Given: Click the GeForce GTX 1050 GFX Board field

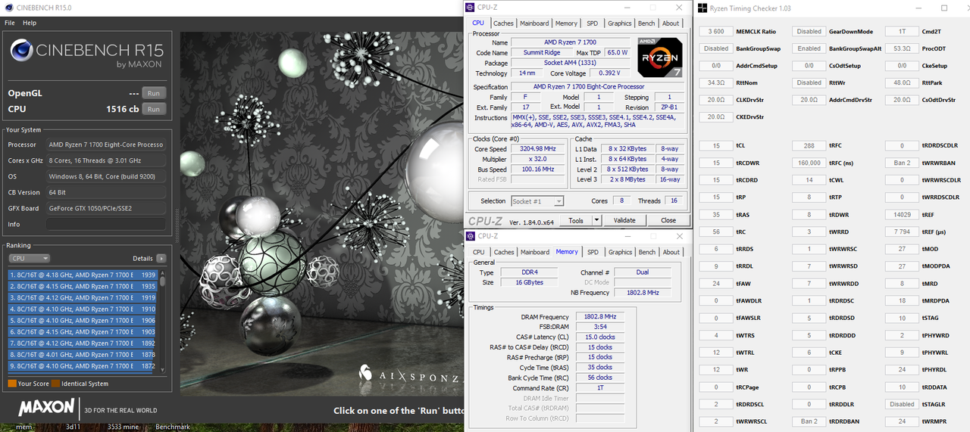Looking at the screenshot, I should 105,208.
